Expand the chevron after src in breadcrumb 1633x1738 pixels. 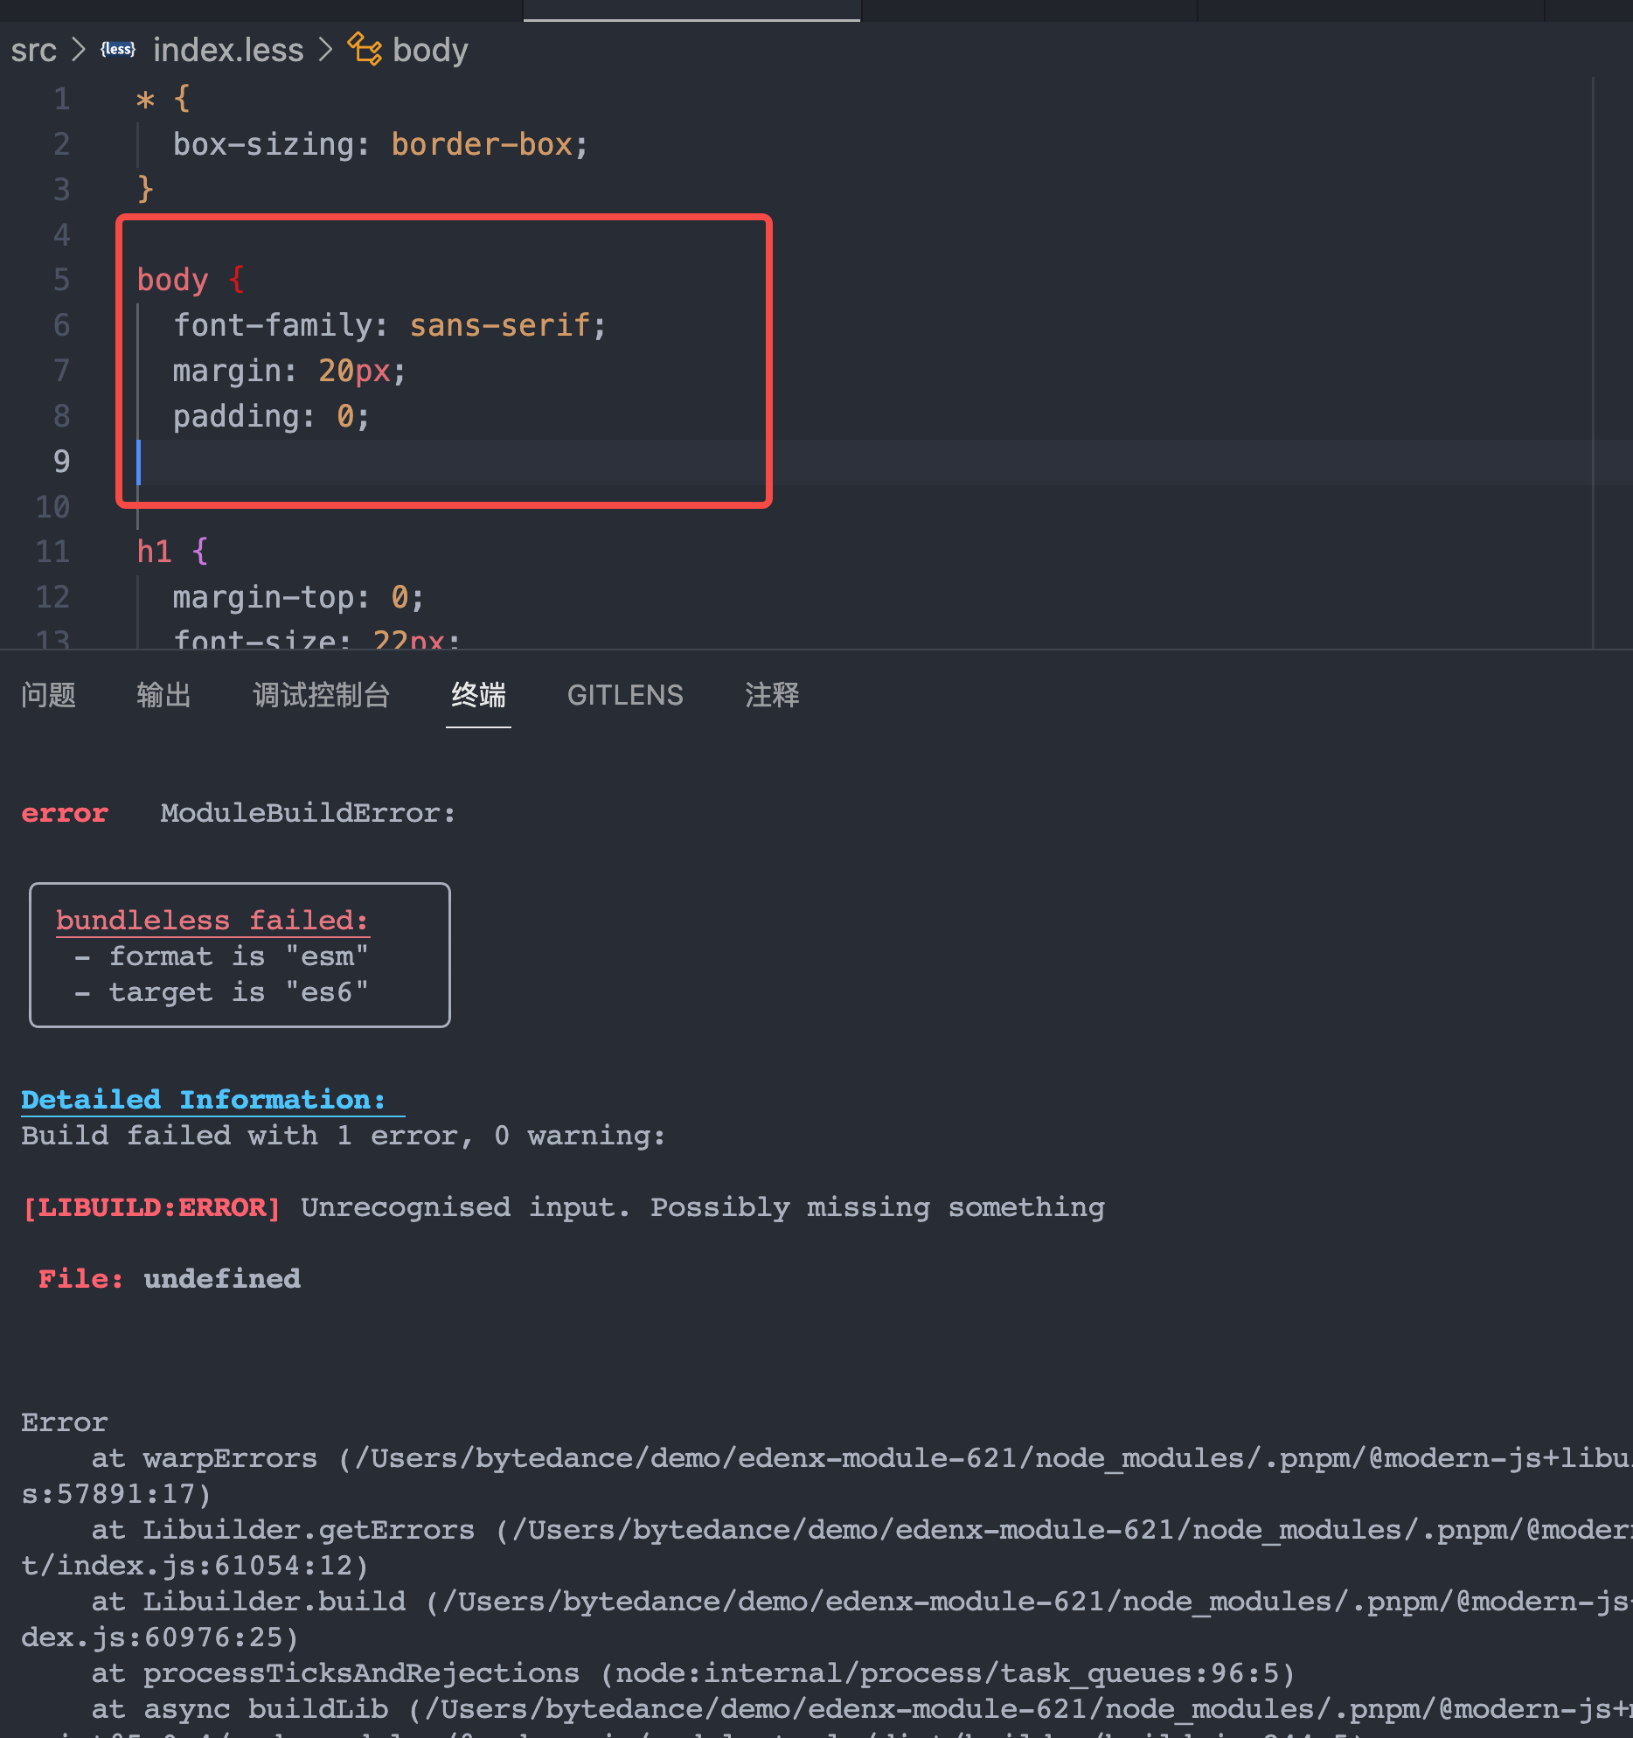pos(77,50)
